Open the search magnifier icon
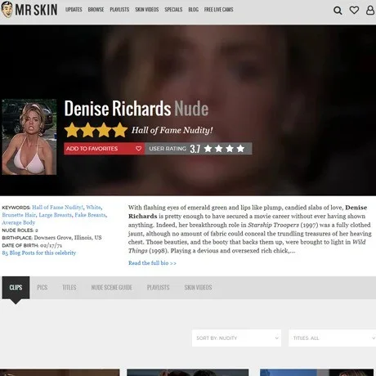 338,11
